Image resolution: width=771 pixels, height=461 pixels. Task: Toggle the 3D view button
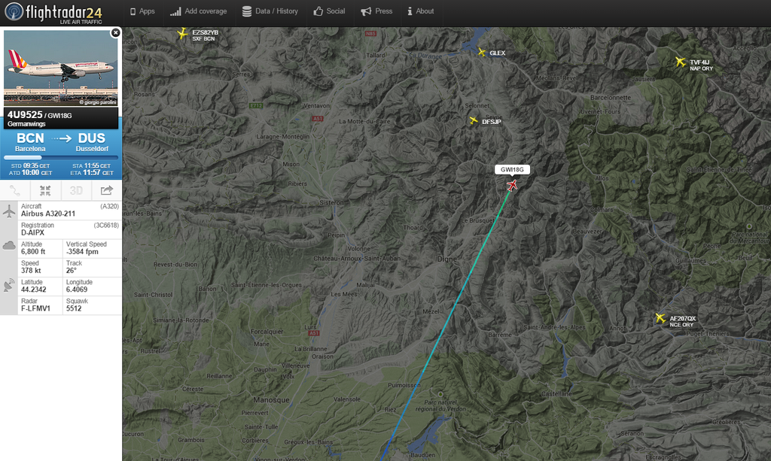tap(76, 190)
